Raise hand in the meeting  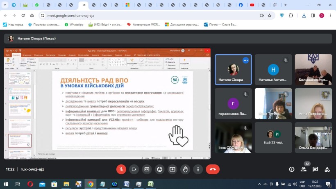185,169
